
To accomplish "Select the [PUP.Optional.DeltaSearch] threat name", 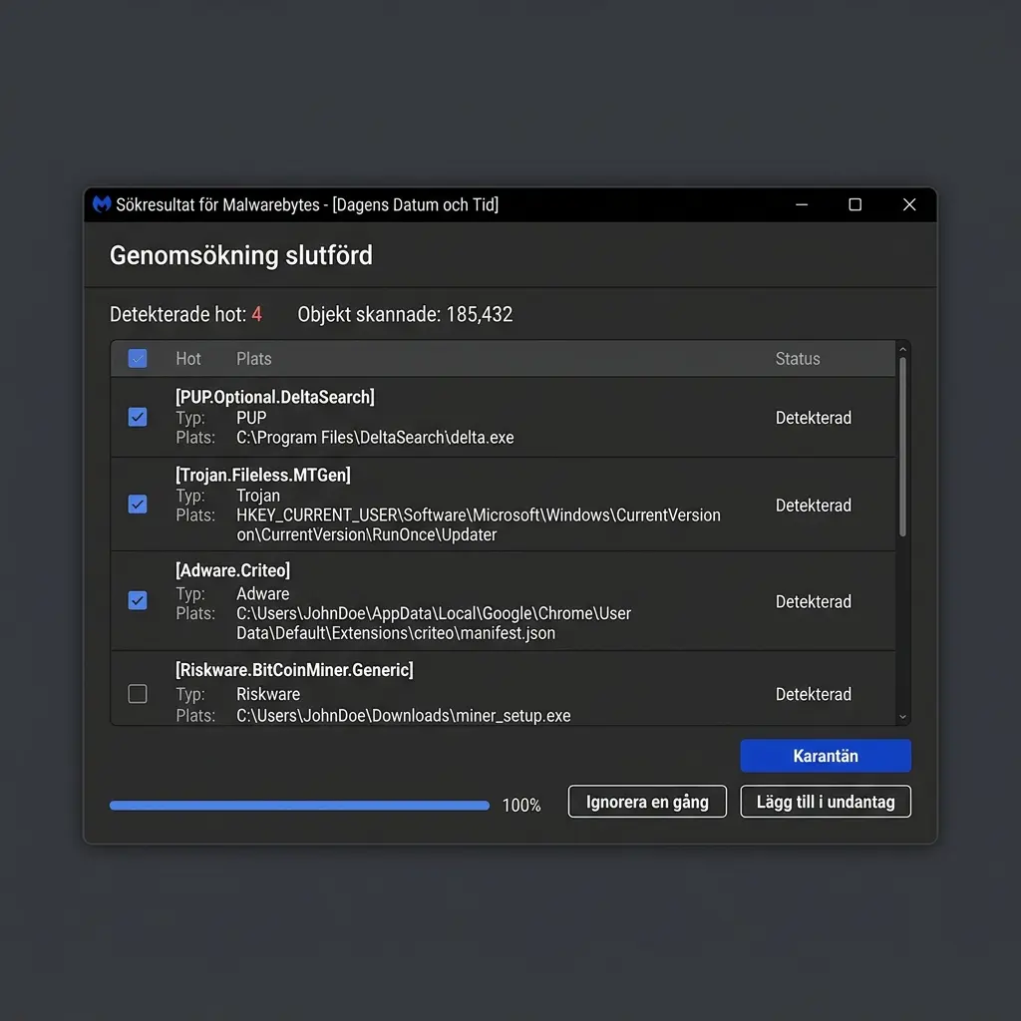I will (275, 397).
